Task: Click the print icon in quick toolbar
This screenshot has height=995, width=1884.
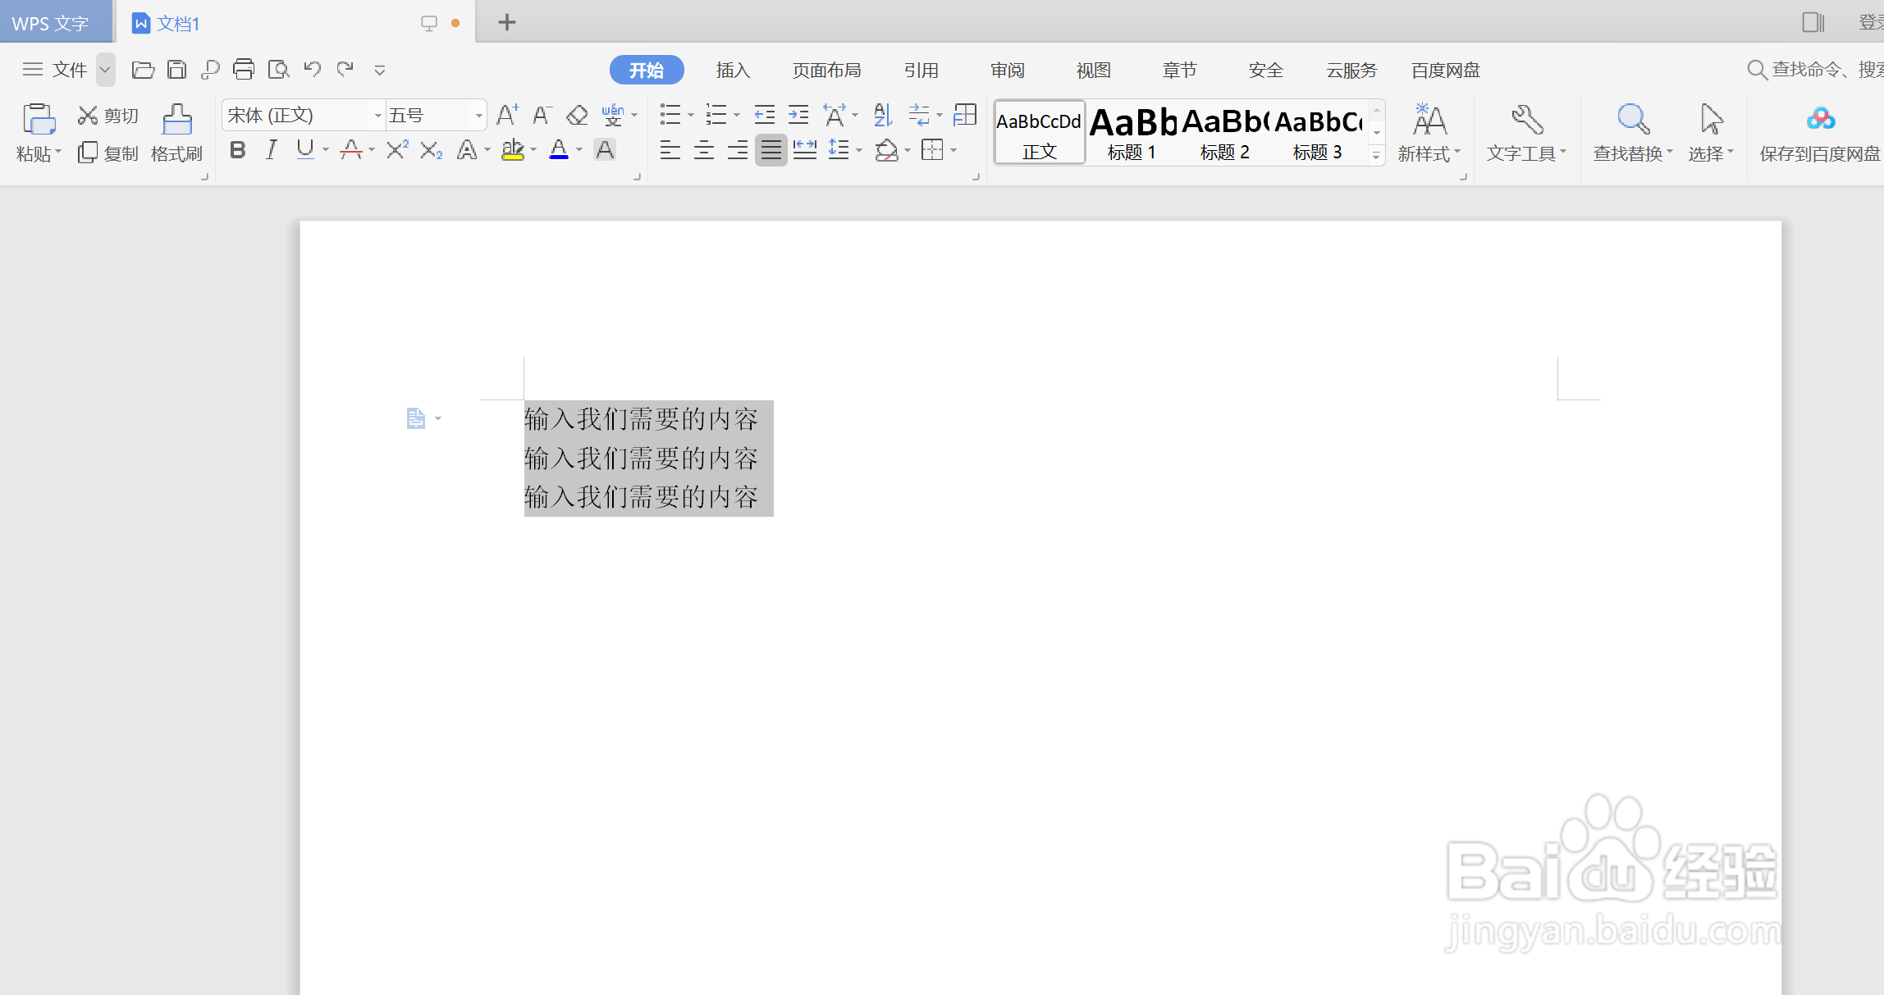Action: (243, 70)
